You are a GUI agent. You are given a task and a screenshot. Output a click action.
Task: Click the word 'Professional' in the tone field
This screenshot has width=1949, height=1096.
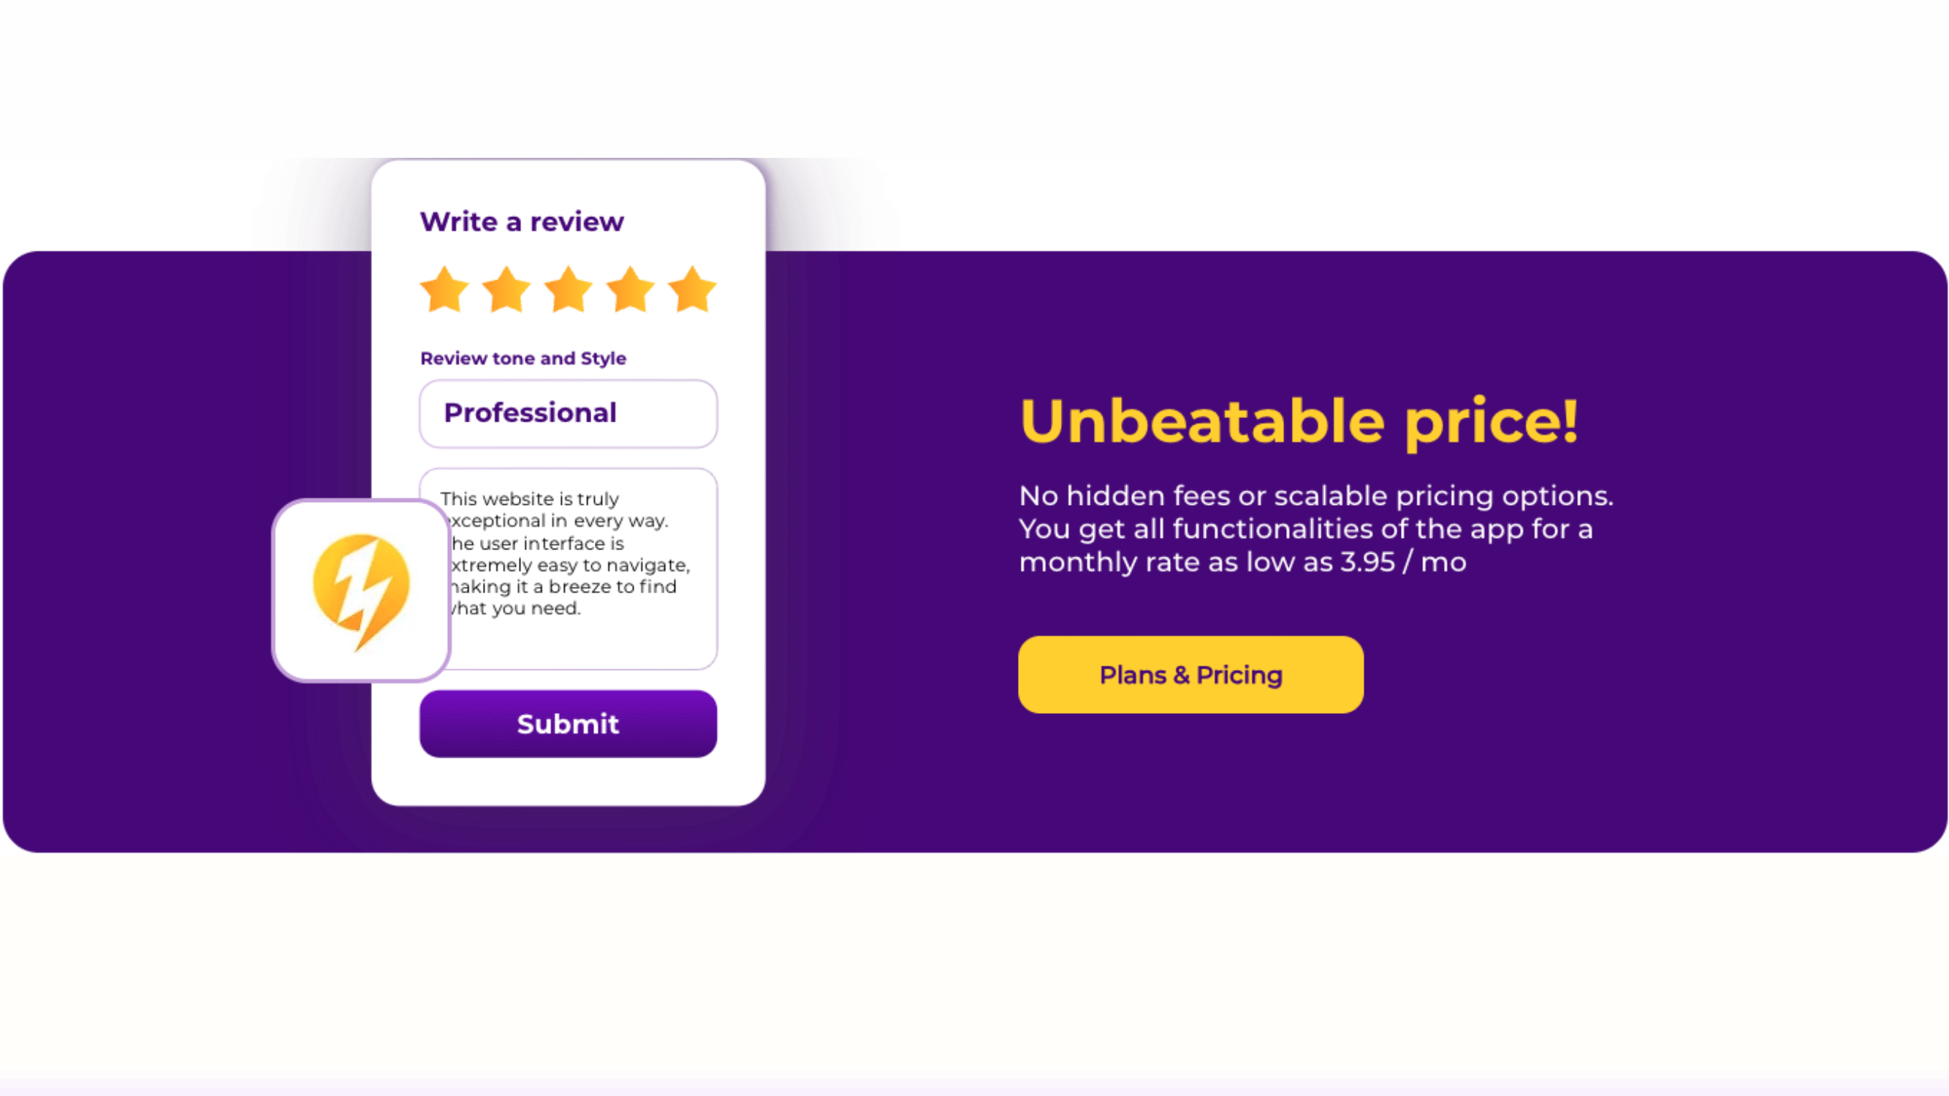[x=531, y=413]
